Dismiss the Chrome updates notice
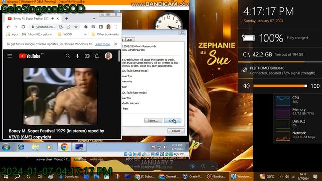This screenshot has height=181, width=322. coord(115,44)
